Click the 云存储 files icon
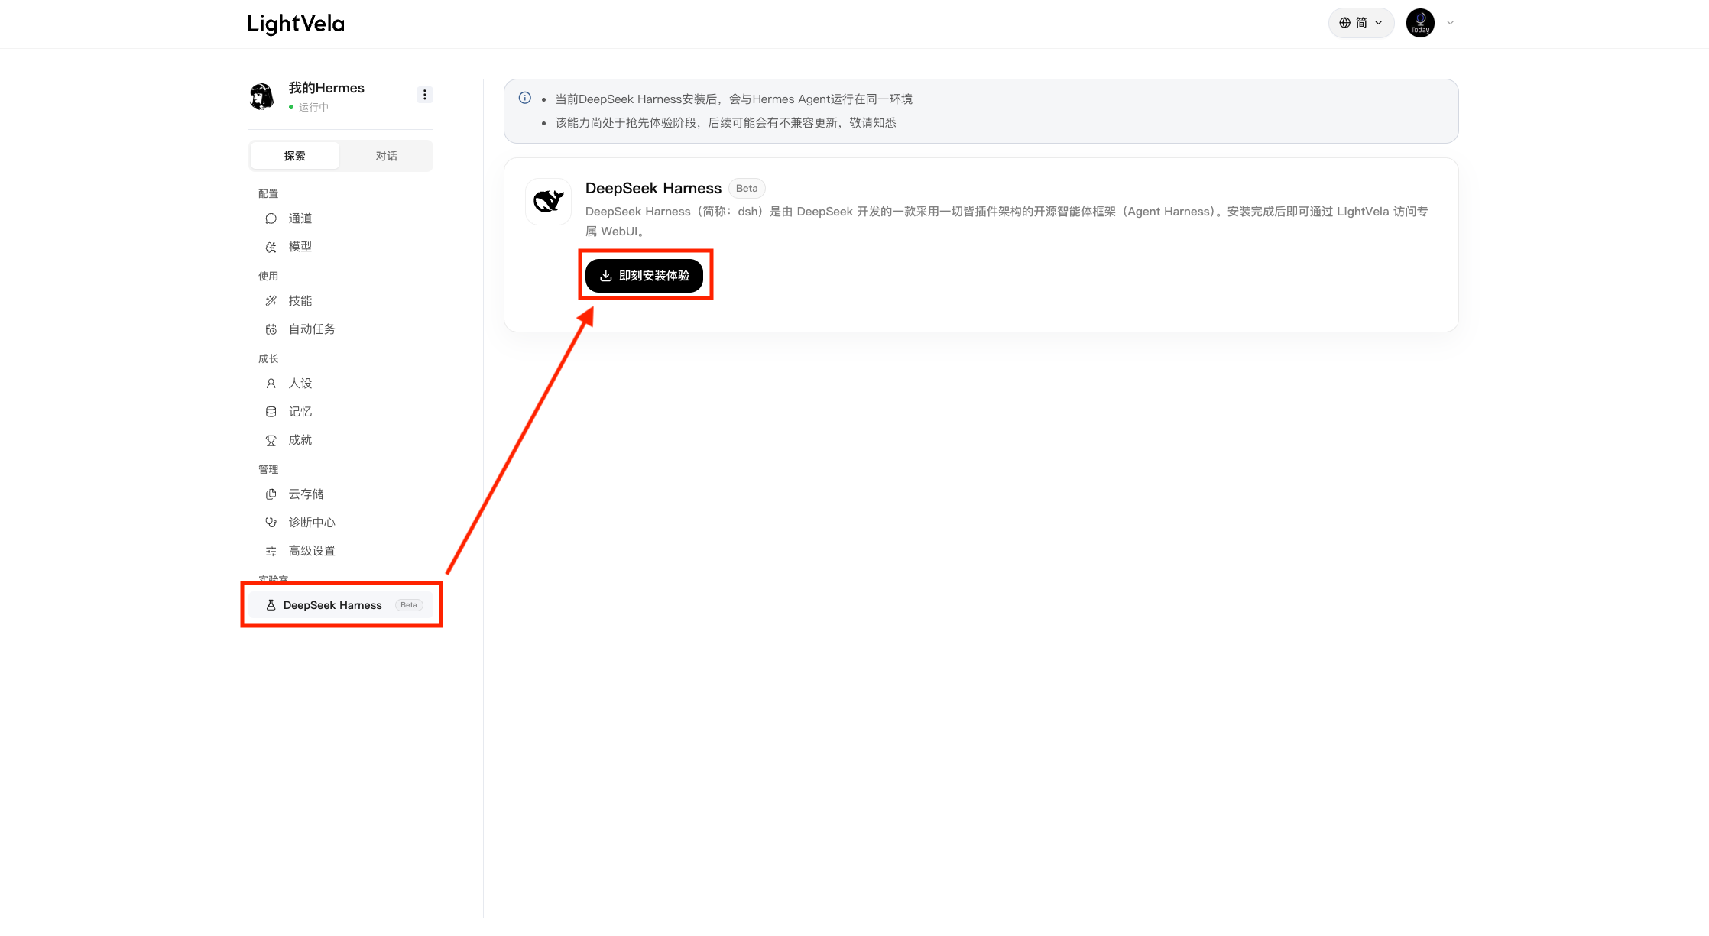 pos(271,494)
